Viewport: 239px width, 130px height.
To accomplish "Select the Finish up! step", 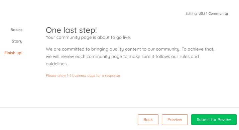I will coord(13,53).
